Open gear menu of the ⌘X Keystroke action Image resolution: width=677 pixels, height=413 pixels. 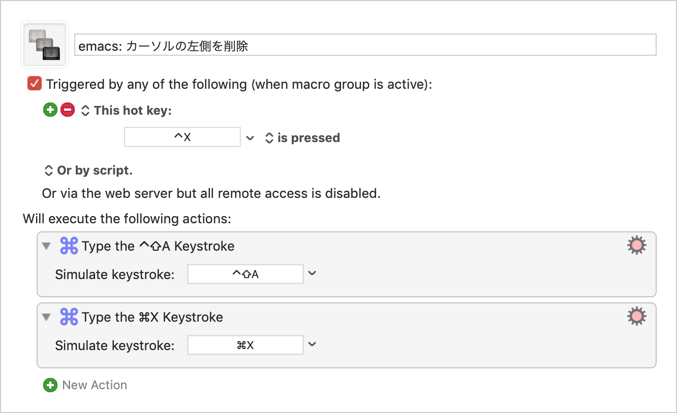pyautogui.click(x=637, y=317)
